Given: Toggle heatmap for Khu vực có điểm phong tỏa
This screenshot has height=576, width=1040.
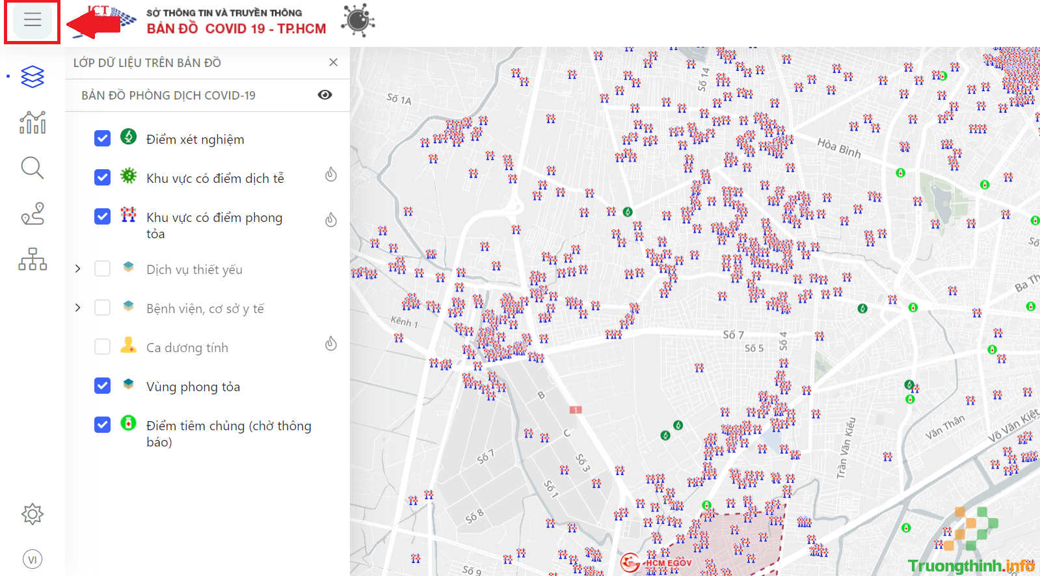Looking at the screenshot, I should (331, 219).
